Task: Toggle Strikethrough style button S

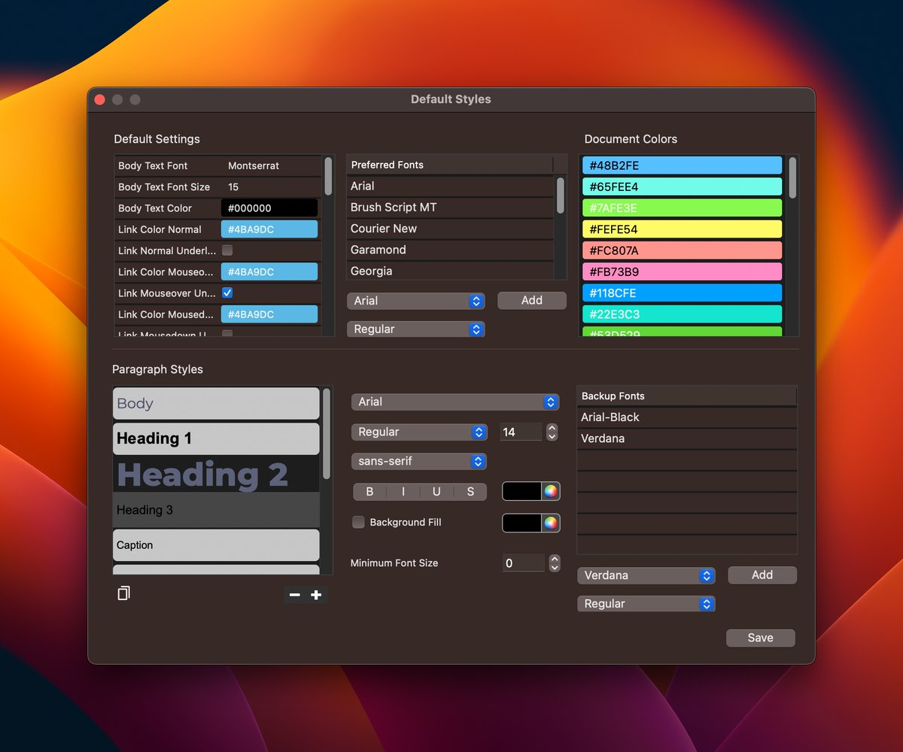Action: (470, 492)
